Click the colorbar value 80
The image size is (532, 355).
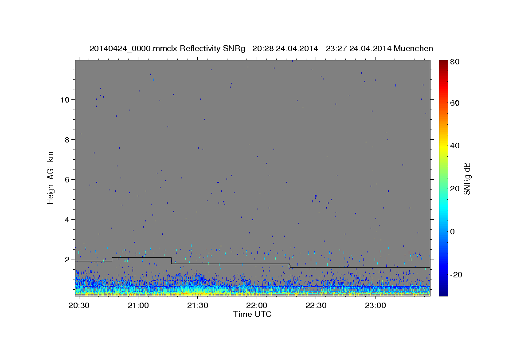456,63
